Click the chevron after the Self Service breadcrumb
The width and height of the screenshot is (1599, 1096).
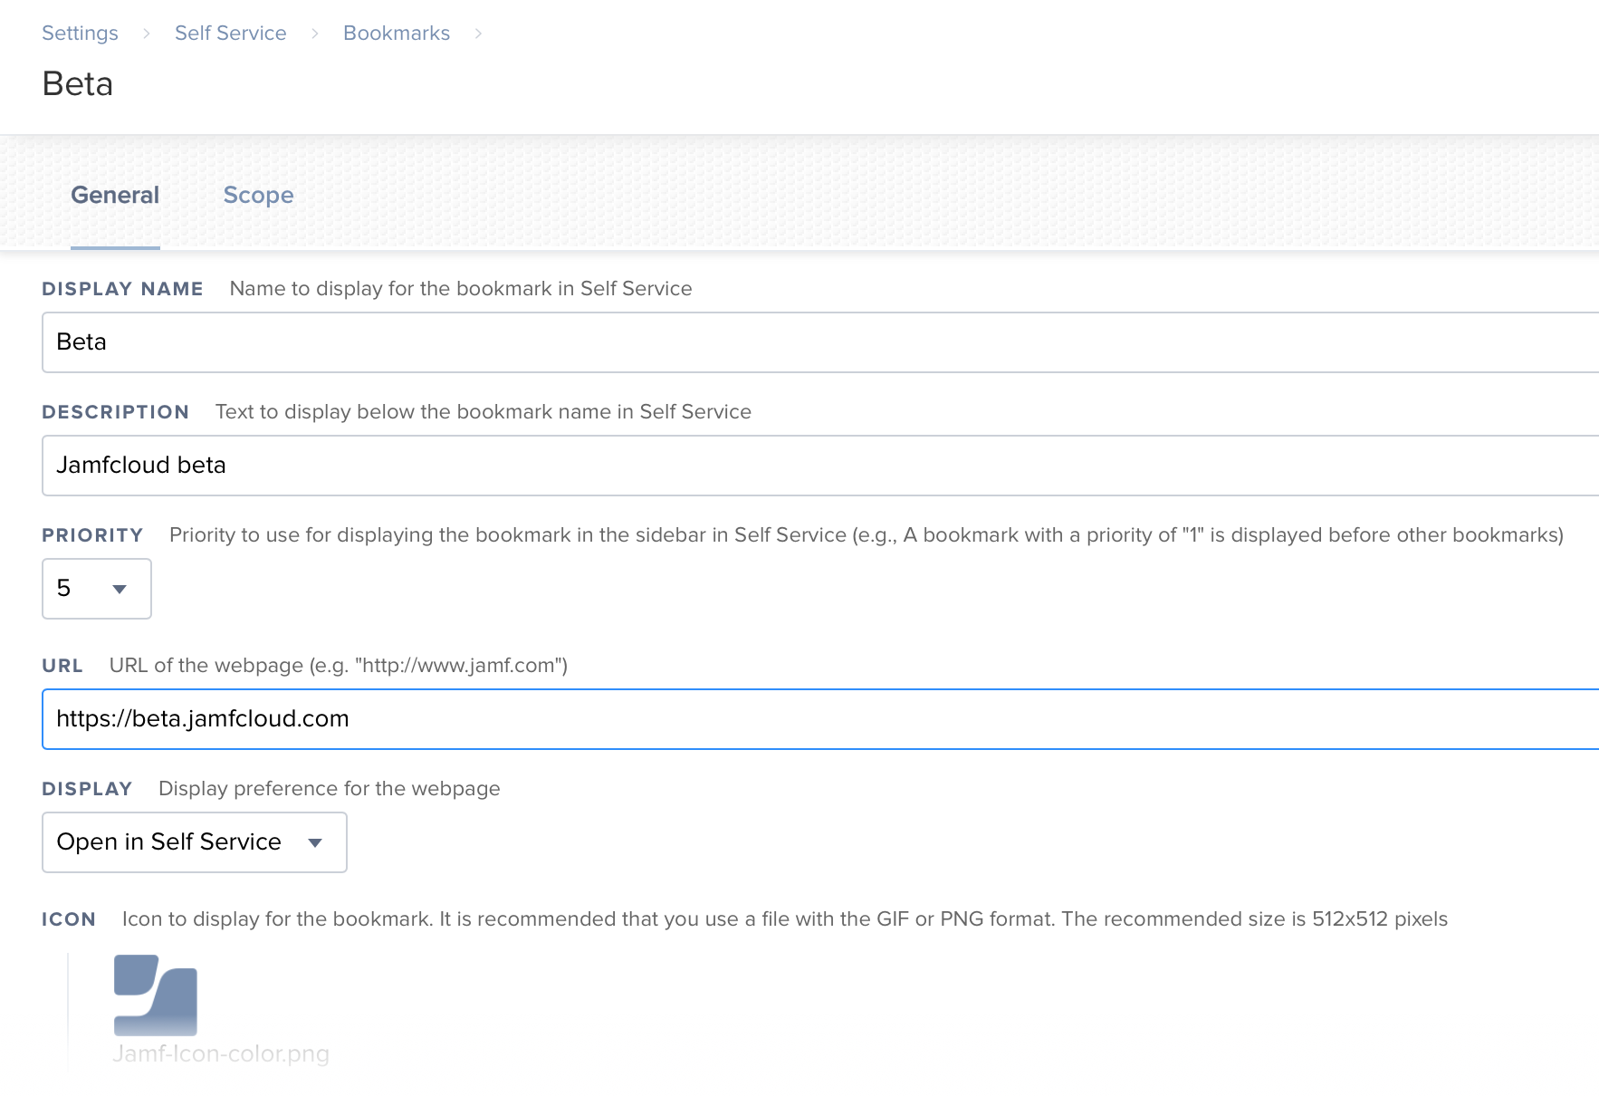click(314, 34)
